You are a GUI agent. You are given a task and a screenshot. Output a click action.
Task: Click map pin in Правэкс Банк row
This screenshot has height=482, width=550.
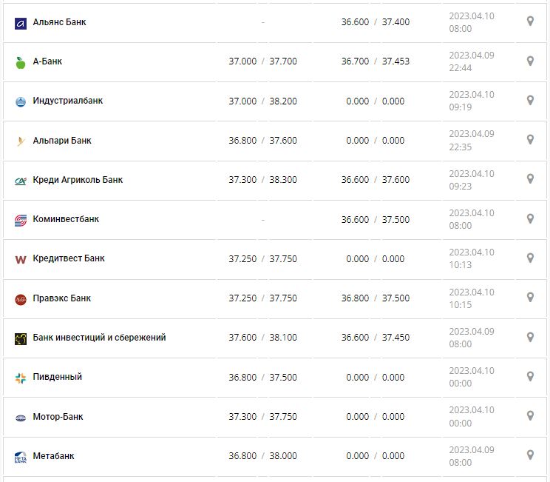coord(530,297)
